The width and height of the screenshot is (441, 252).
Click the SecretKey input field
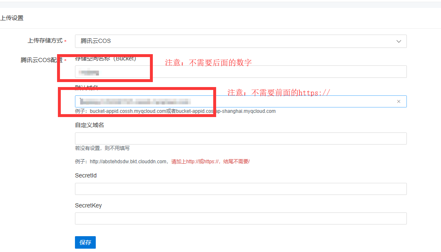pos(241,219)
